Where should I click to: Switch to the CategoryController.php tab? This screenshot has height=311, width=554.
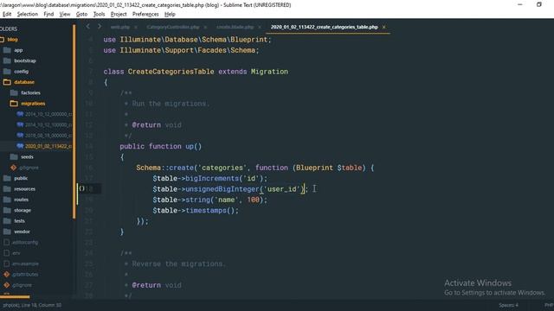click(x=173, y=27)
